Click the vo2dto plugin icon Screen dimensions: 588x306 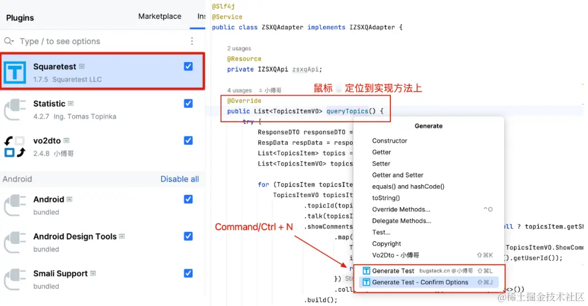pyautogui.click(x=15, y=146)
